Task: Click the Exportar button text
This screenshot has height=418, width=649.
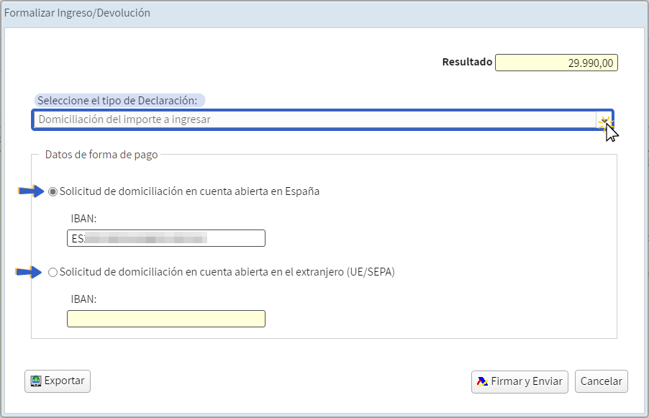Action: click(64, 381)
